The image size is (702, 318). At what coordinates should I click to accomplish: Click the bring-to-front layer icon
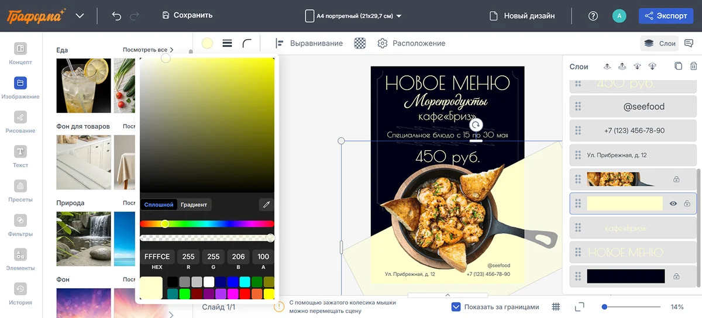pyautogui.click(x=622, y=66)
